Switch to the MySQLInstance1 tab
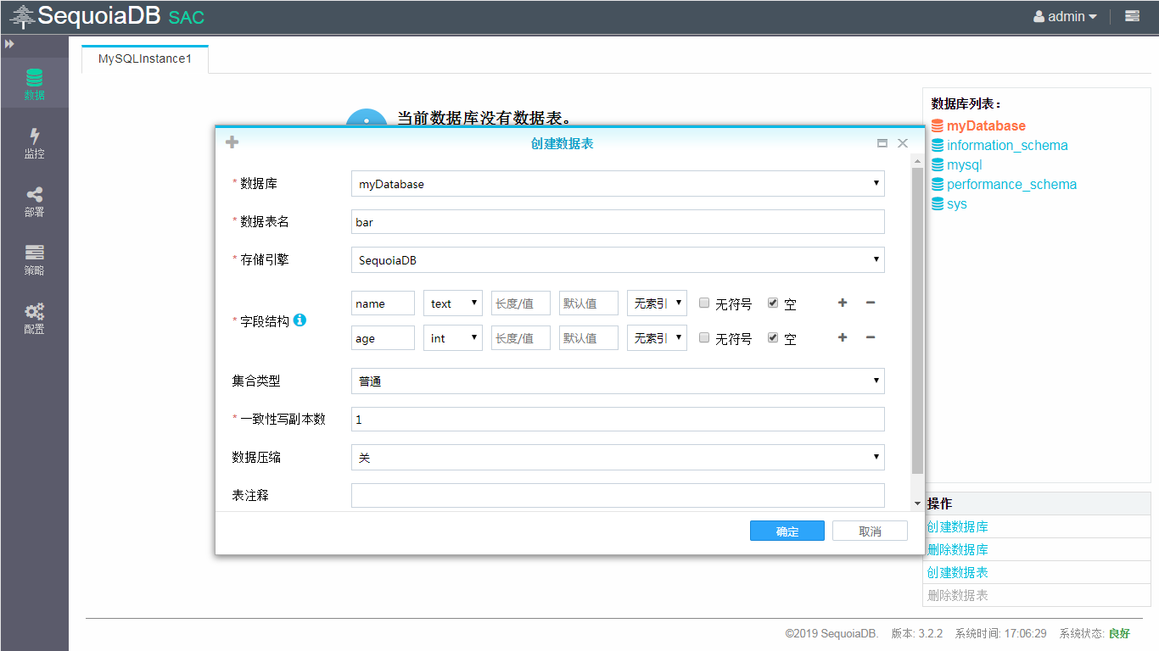The width and height of the screenshot is (1159, 651). tap(145, 59)
